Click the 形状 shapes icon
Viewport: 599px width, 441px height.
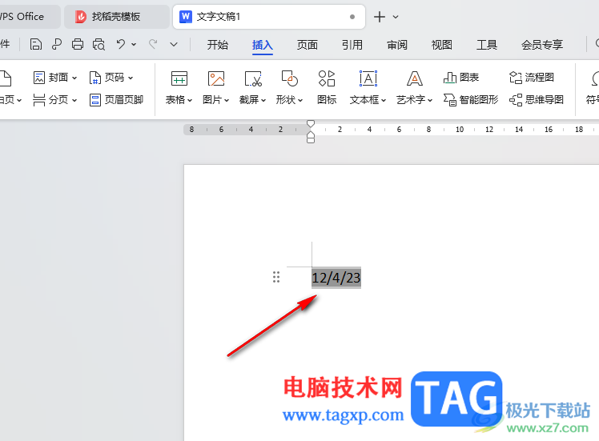tap(290, 78)
